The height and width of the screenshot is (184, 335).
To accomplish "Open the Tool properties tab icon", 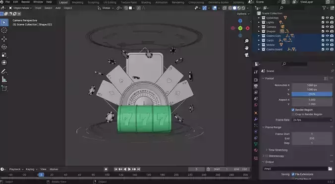I will 256,72.
